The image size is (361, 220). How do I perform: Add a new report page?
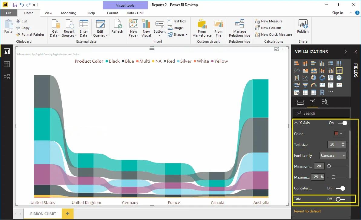pos(68,214)
